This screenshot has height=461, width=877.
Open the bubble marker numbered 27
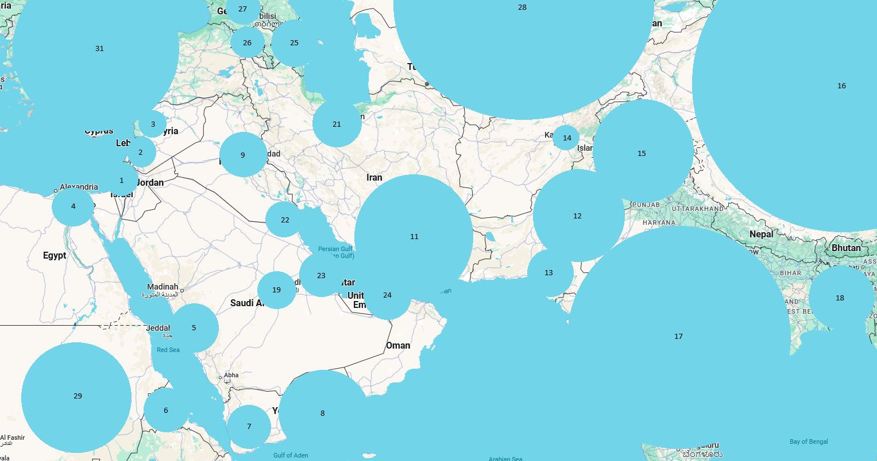click(x=243, y=9)
